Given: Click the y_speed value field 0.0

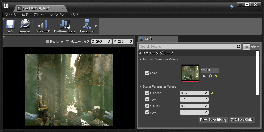Looking at the screenshot, I should [194, 106].
